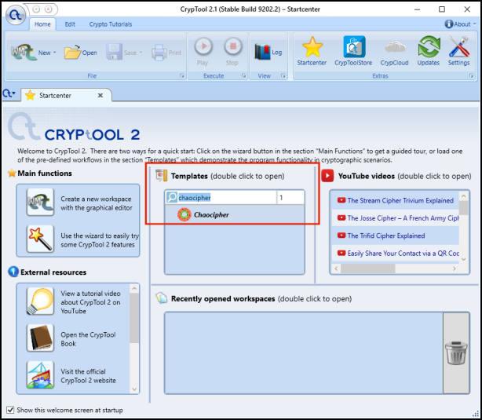The width and height of the screenshot is (482, 420).
Task: Click the Recently opened workspaces header icon
Action: [x=162, y=298]
